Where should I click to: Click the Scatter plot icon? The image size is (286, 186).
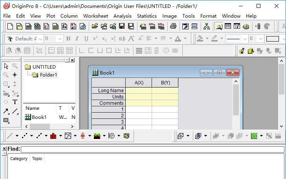[24, 136]
